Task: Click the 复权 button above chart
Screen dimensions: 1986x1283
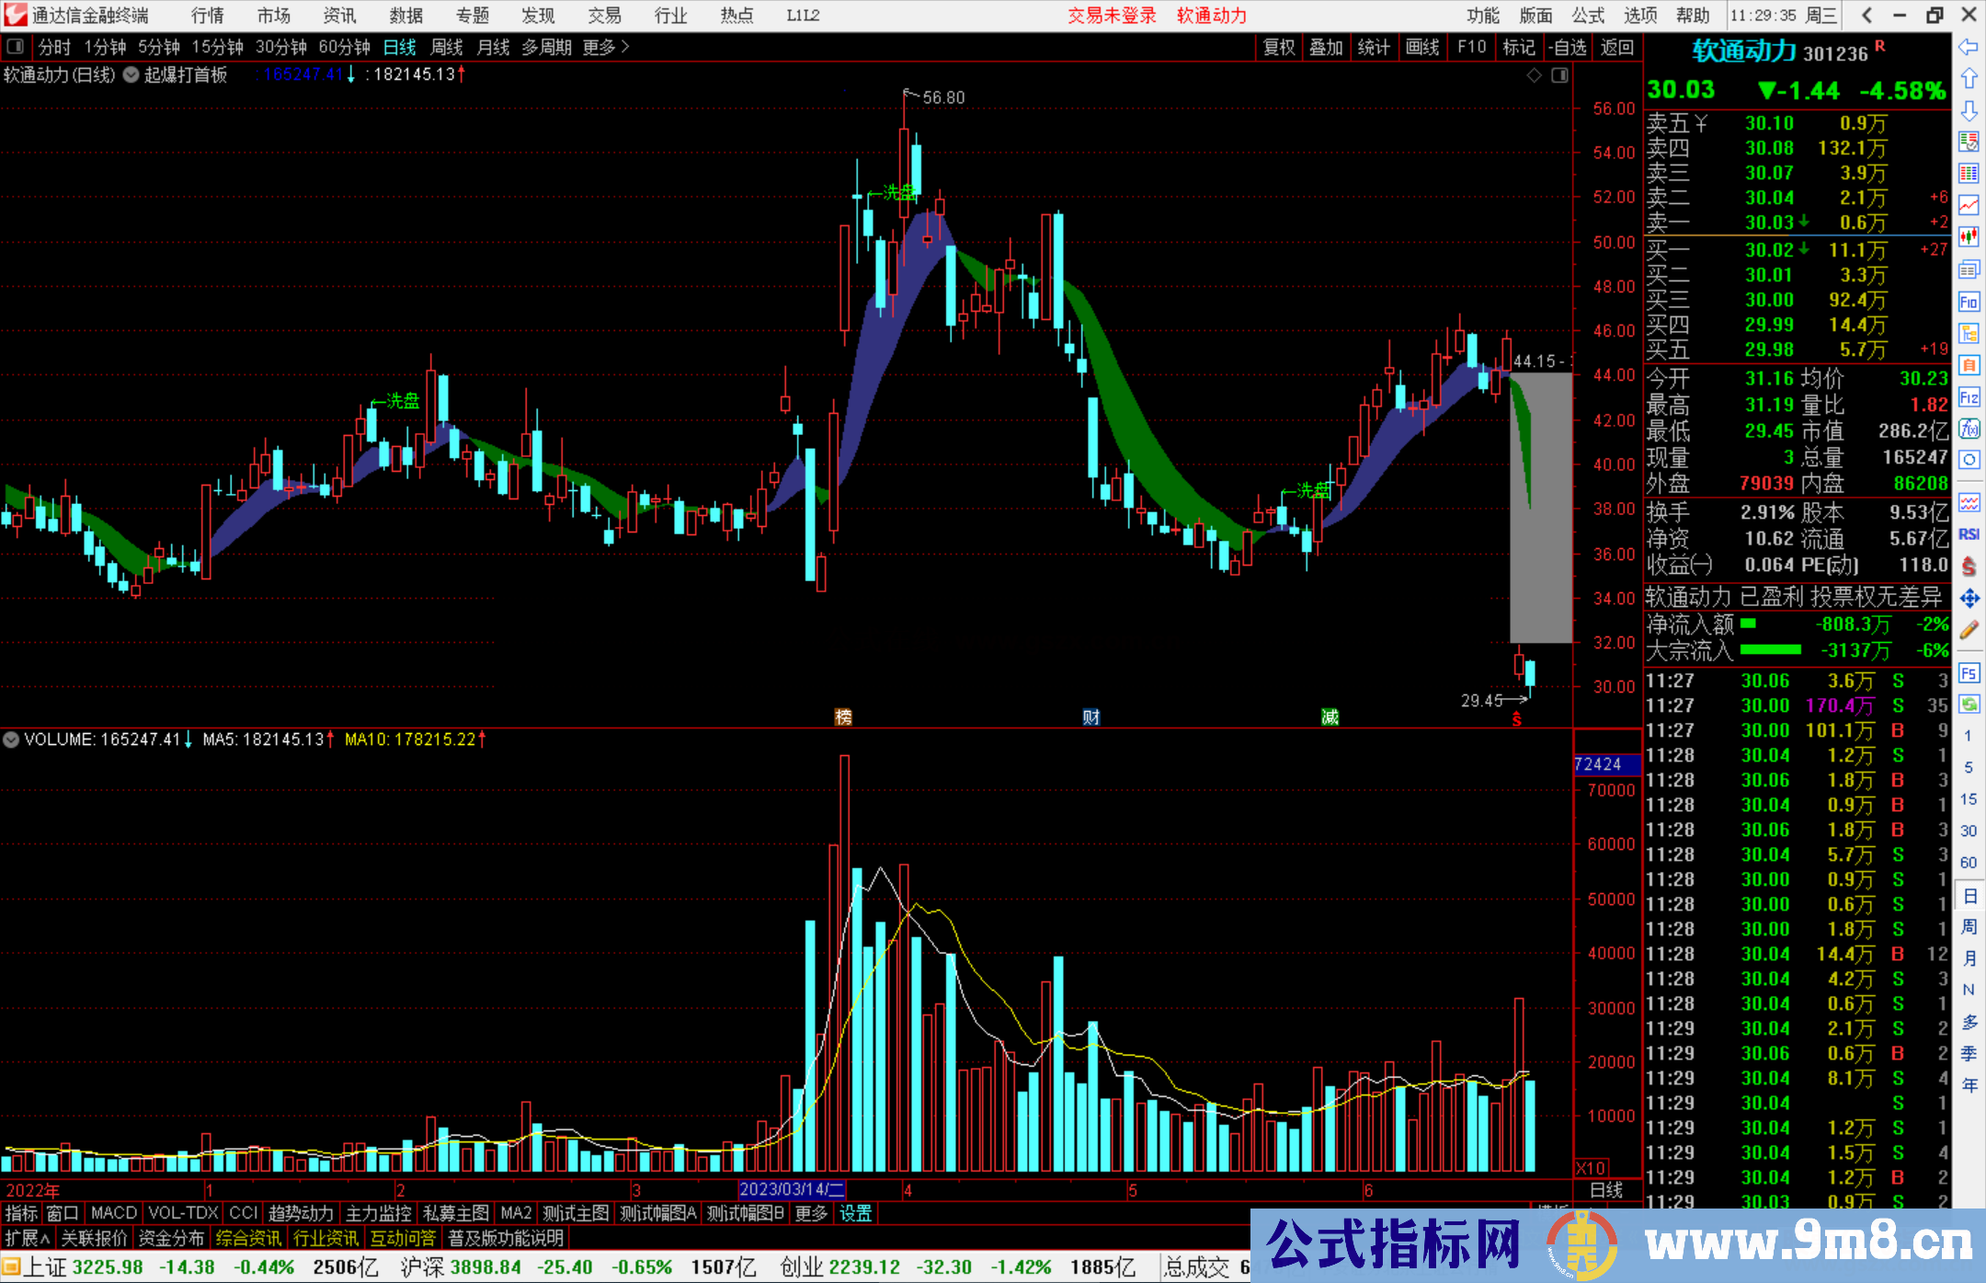Action: coord(1278,47)
